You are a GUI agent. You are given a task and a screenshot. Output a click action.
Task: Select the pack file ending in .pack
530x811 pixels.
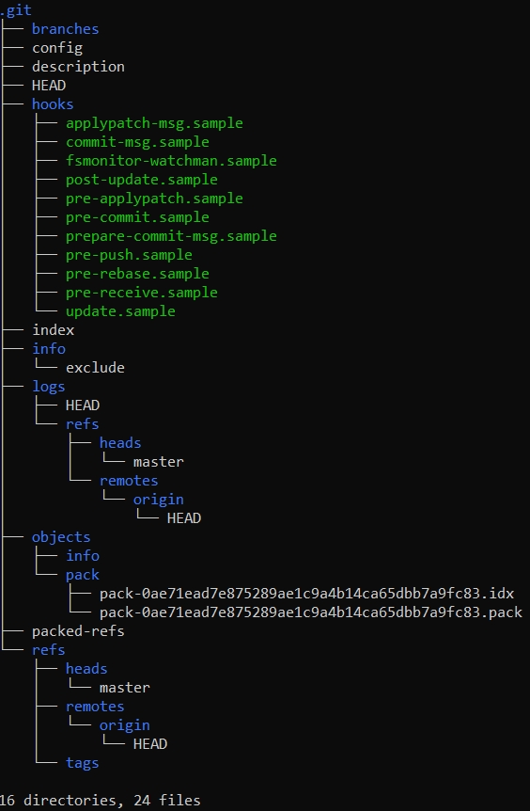pos(311,612)
